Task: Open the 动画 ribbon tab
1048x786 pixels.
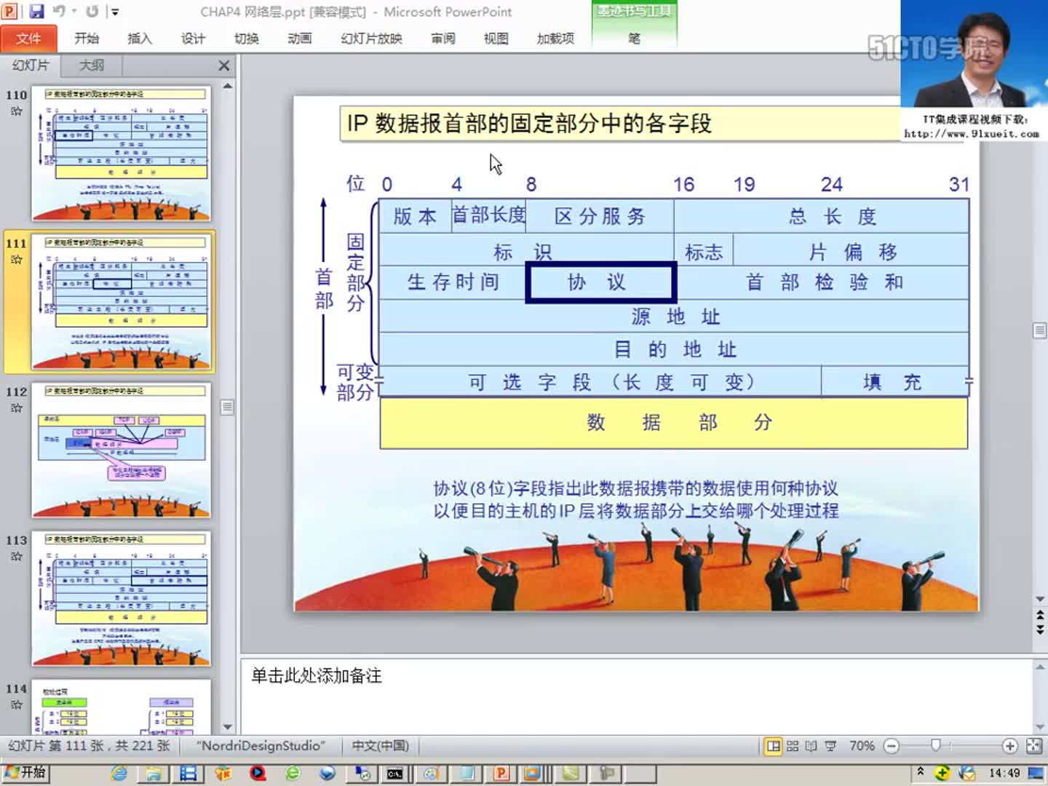Action: click(300, 39)
